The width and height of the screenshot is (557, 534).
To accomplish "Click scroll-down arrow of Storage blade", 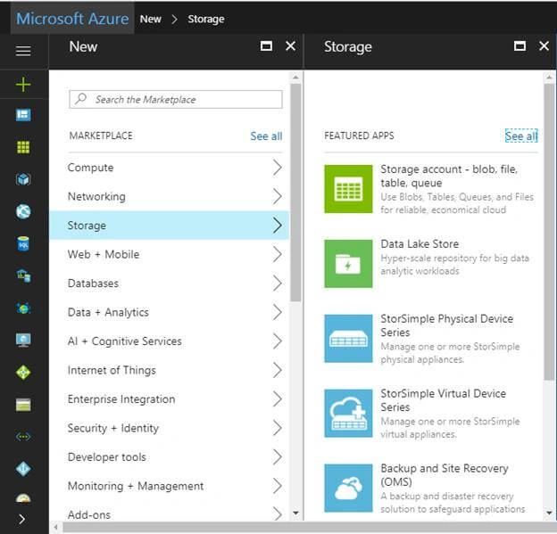I will click(549, 513).
